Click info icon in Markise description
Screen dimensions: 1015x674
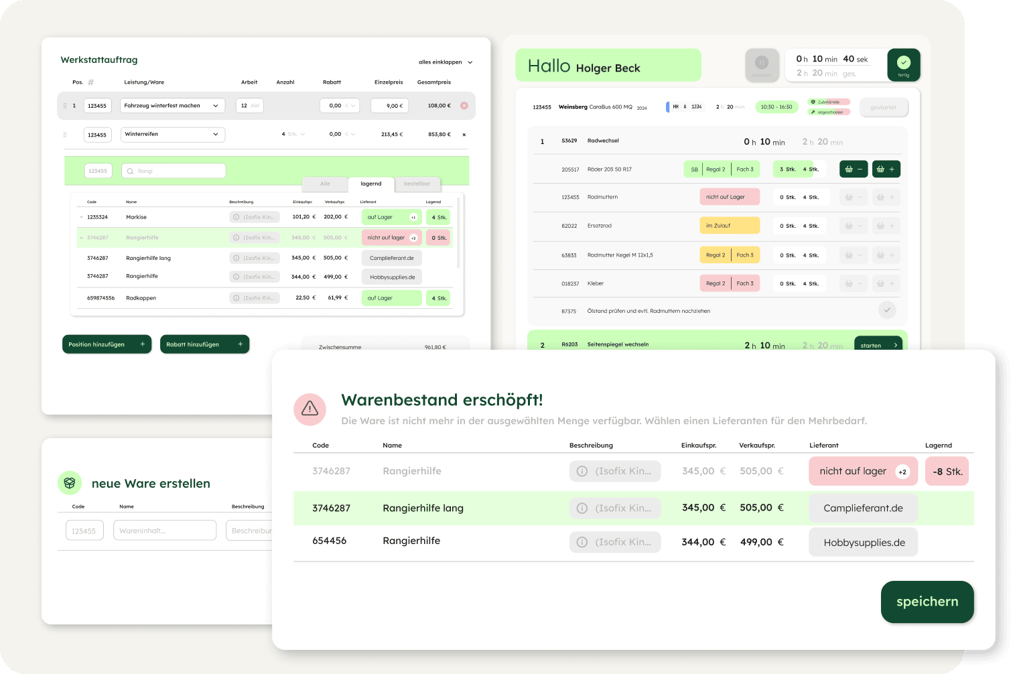(x=236, y=217)
